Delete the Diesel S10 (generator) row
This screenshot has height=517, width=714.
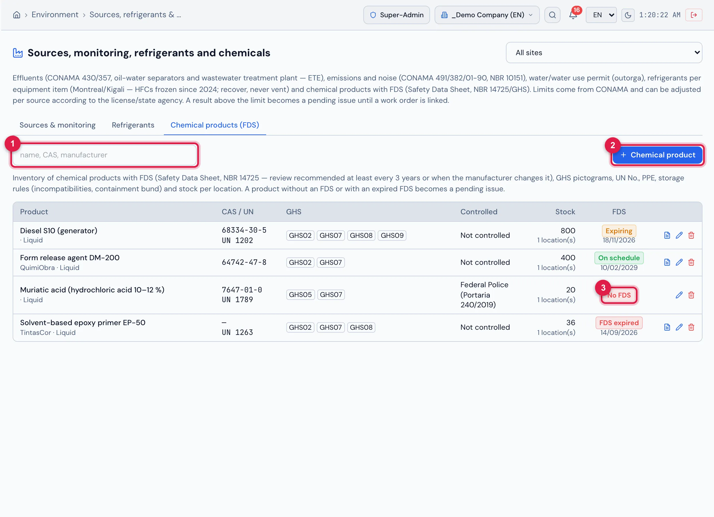pos(691,235)
